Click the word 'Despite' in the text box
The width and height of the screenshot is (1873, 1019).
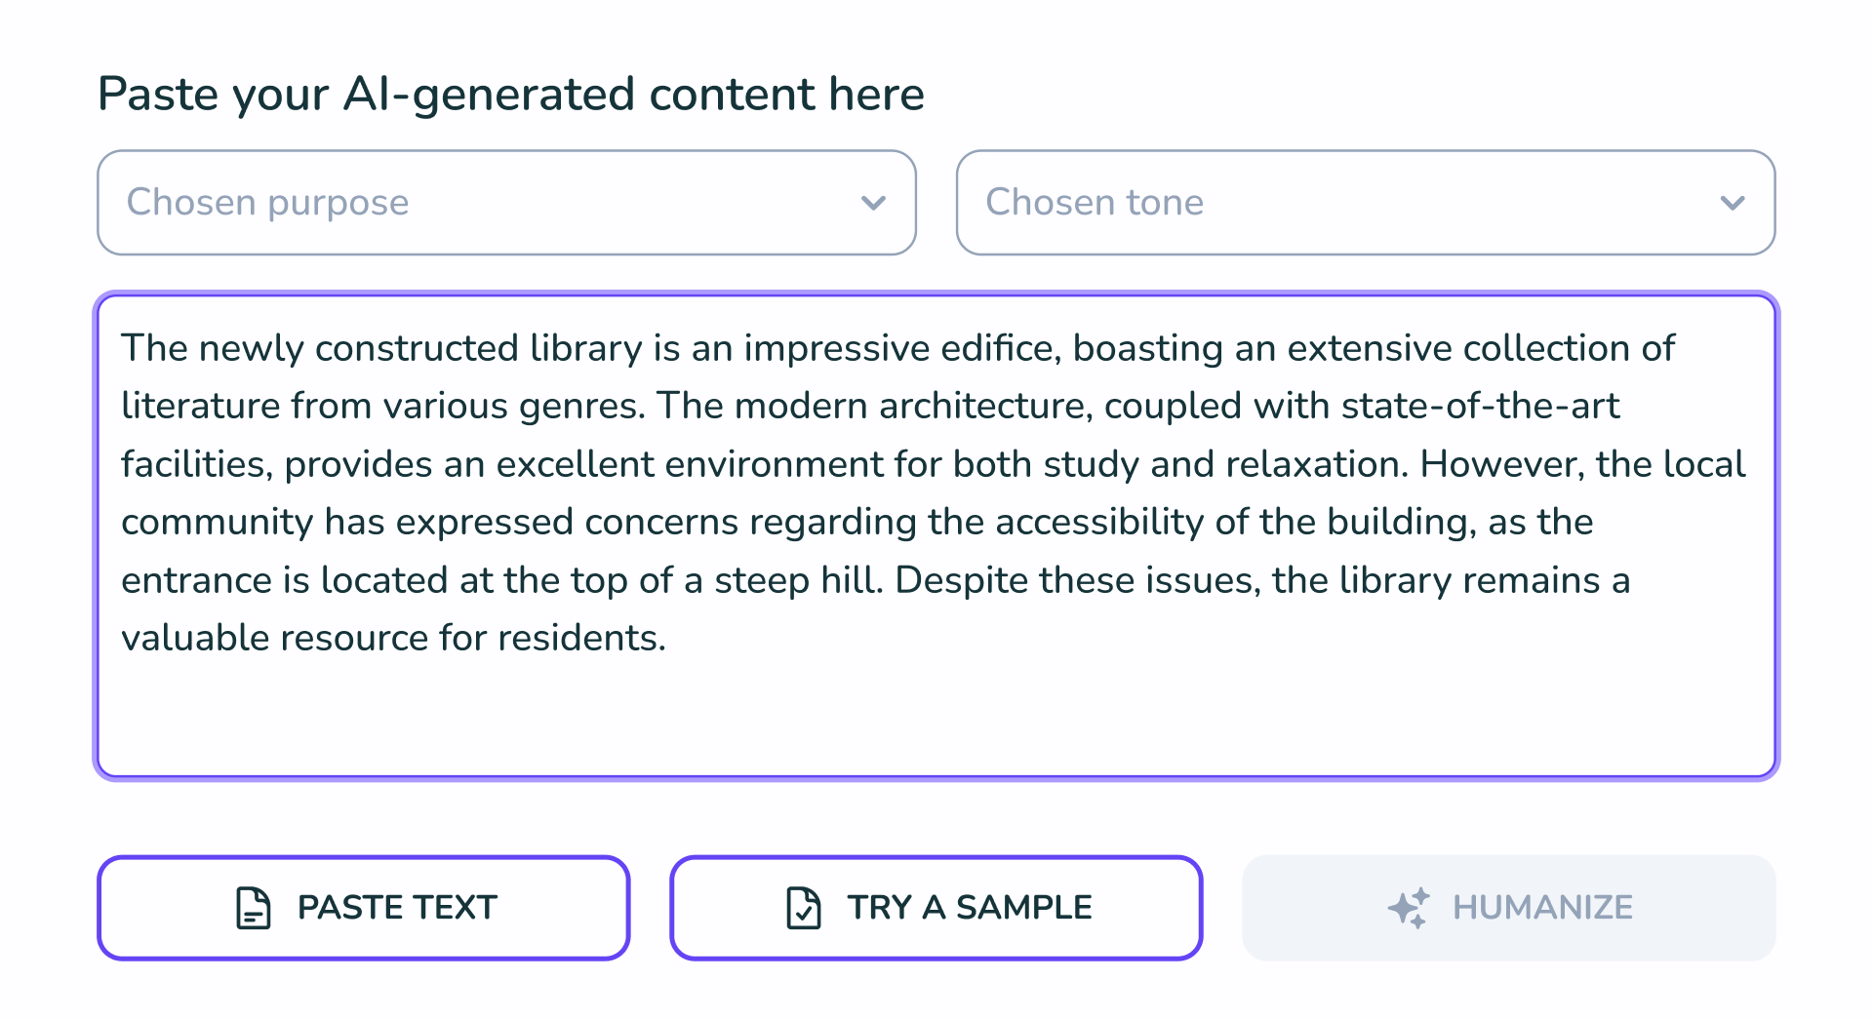tap(960, 581)
